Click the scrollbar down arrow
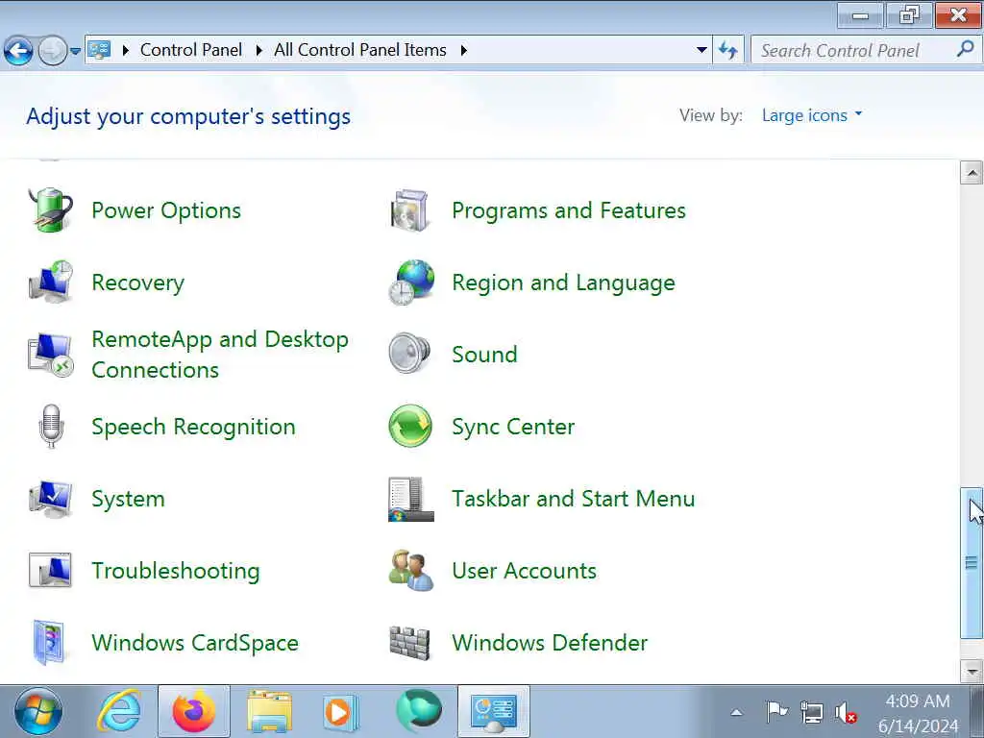 (x=972, y=670)
